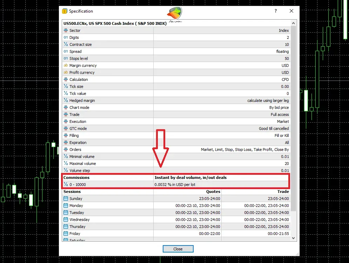Select the 'Full access' trade value
Screen dimensions: 349x263
tap(280, 115)
